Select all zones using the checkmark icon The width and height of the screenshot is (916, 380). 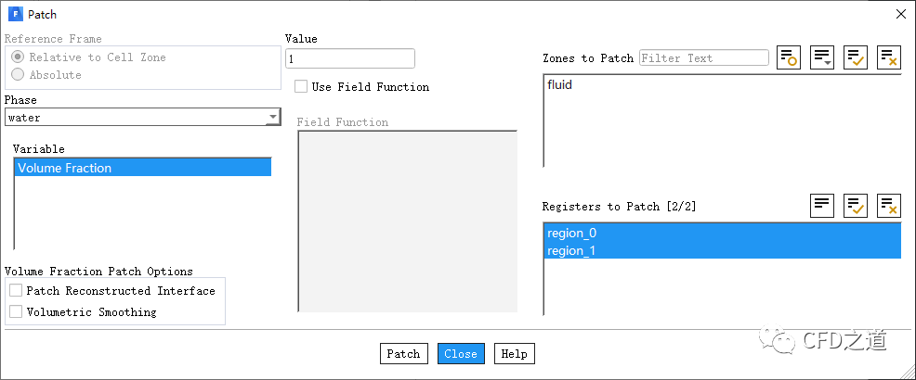pyautogui.click(x=856, y=57)
